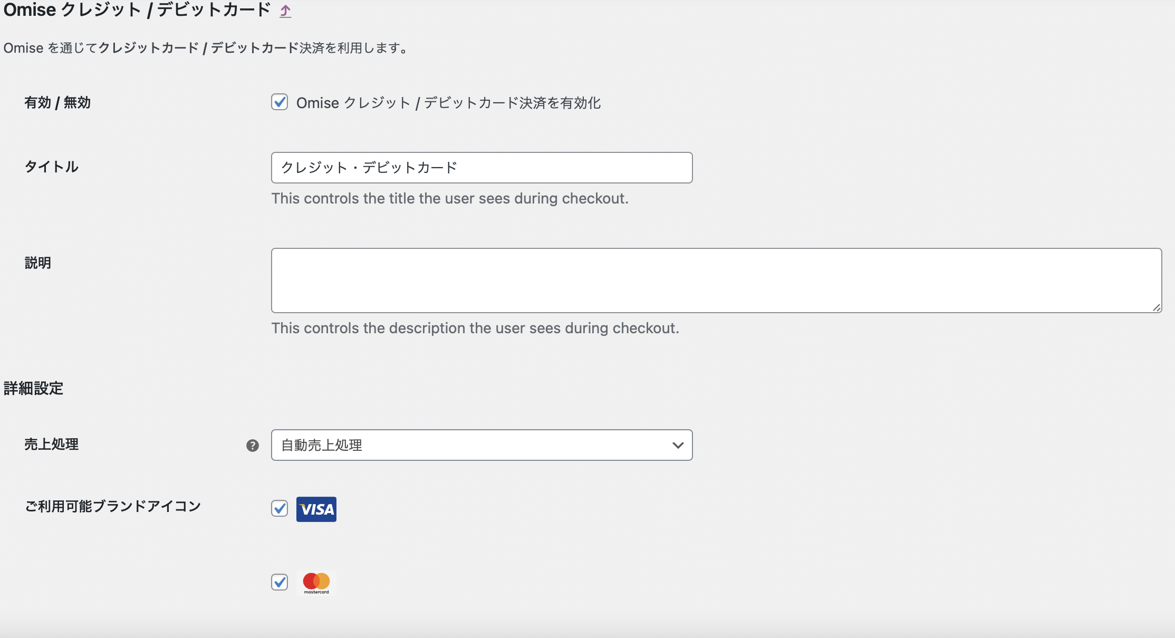Click the title help text below タイトル field
1175x638 pixels.
click(450, 199)
